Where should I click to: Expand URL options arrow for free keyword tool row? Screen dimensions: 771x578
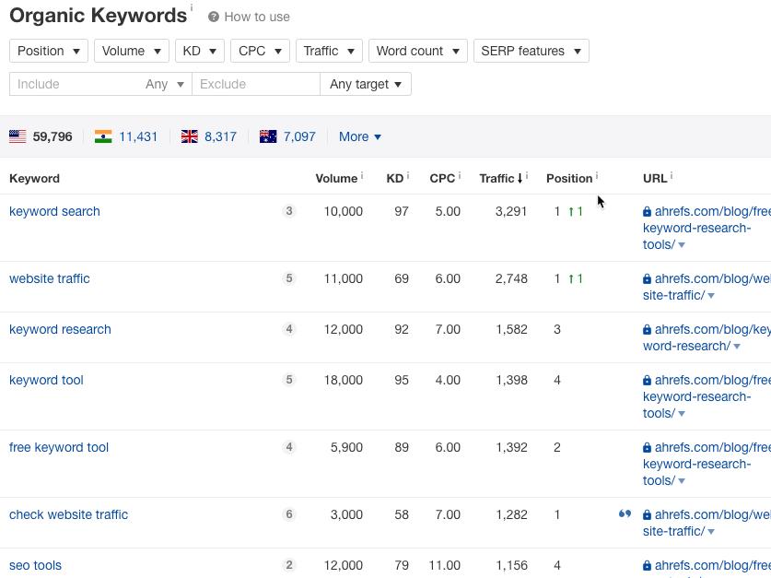tap(682, 481)
